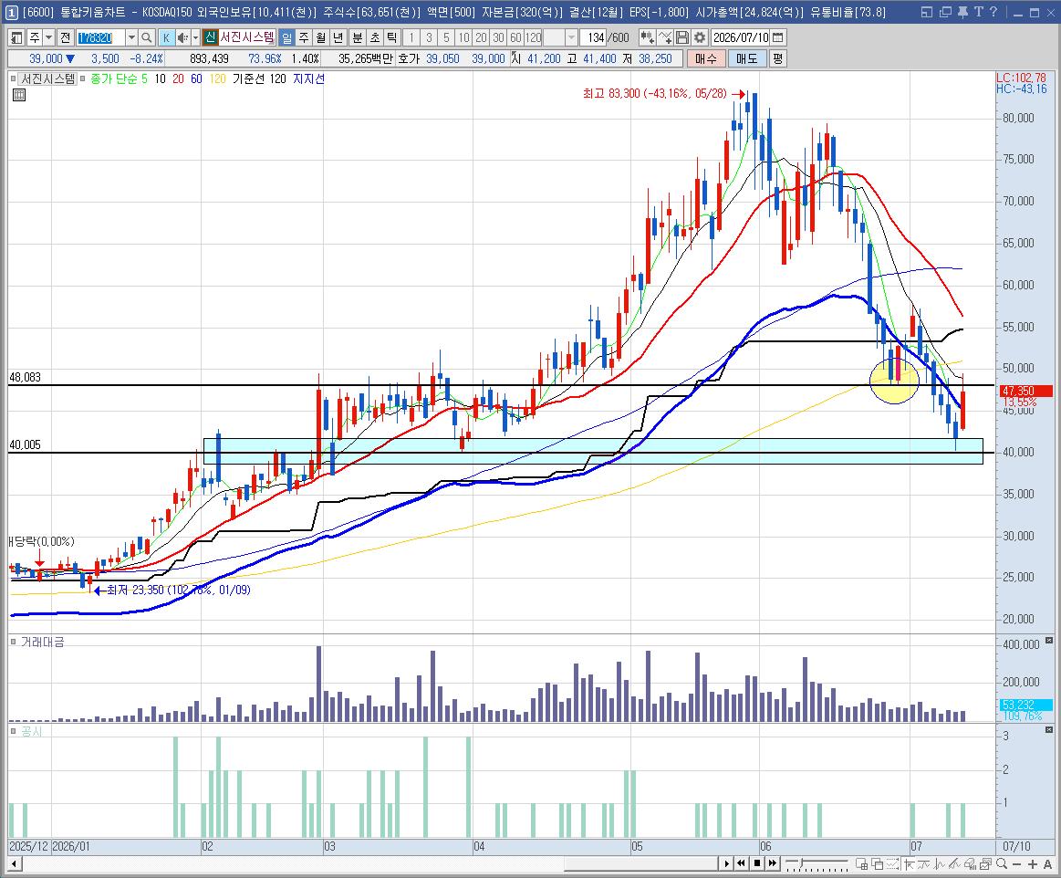Select the 1 interval button

[411, 38]
